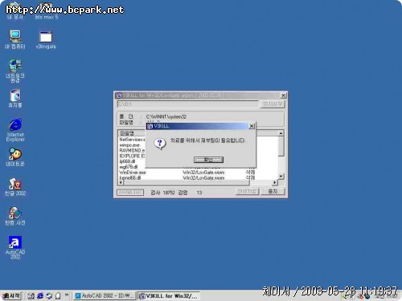Select the NetServices entry in file list
This screenshot has height=301, width=402.
pos(132,140)
